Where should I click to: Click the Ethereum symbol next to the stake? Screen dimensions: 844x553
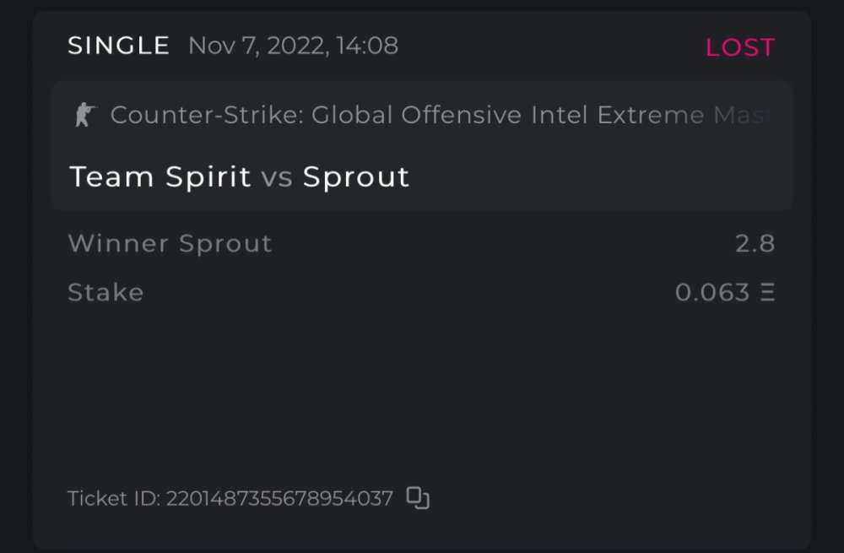click(767, 292)
